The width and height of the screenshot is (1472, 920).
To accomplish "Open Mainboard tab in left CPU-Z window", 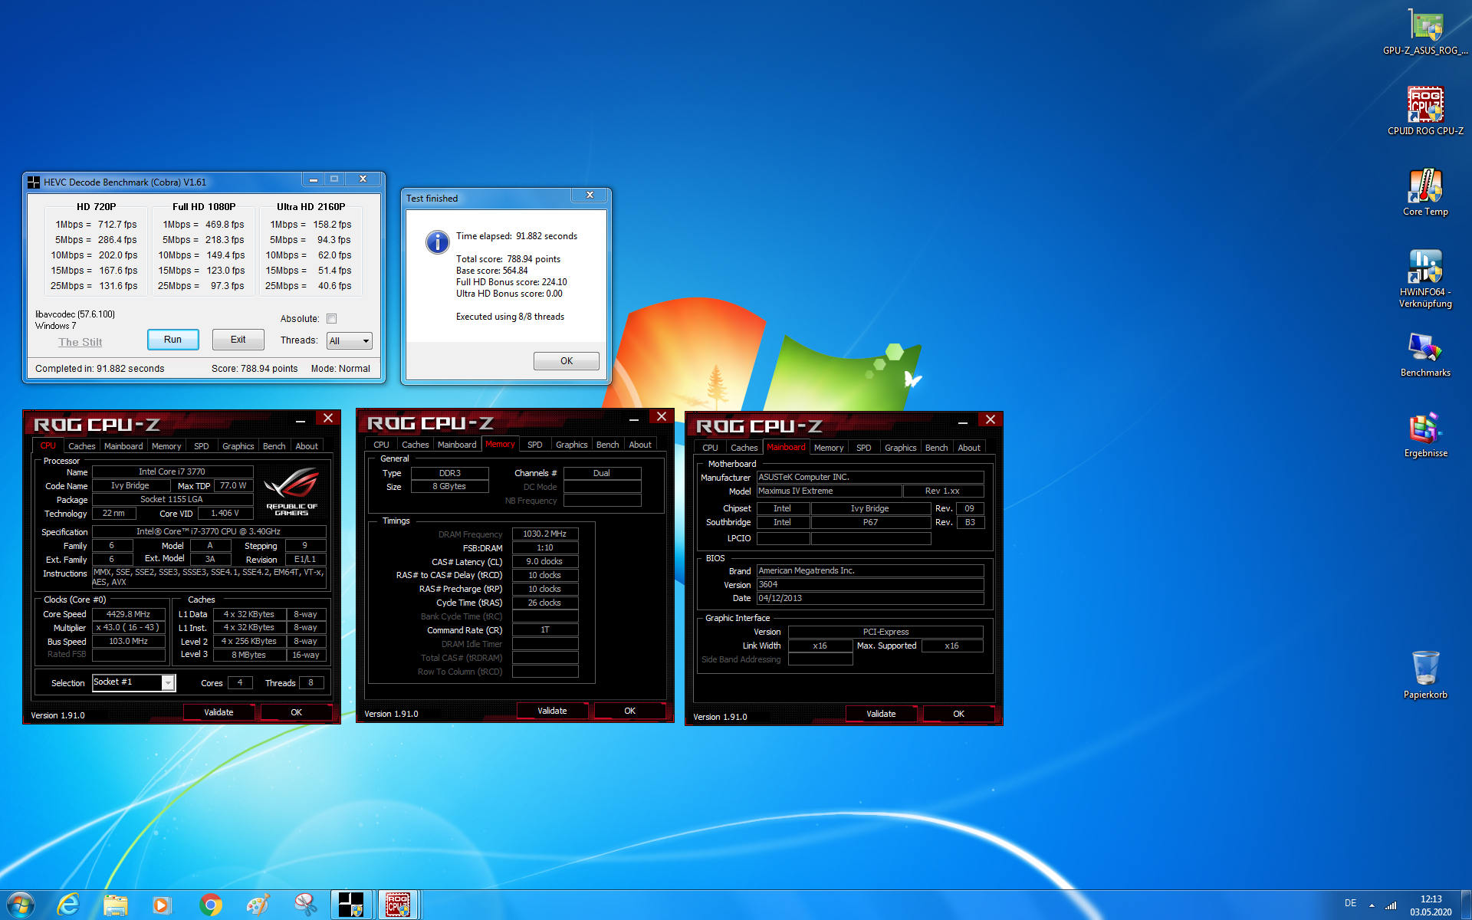I will pos(123,446).
